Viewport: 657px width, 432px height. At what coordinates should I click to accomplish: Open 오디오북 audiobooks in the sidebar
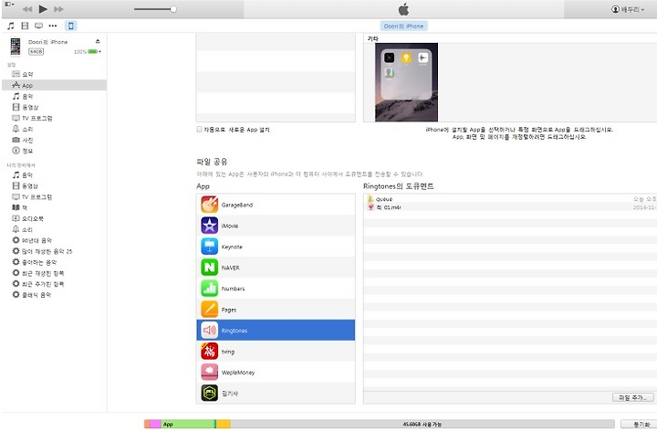pos(54,218)
